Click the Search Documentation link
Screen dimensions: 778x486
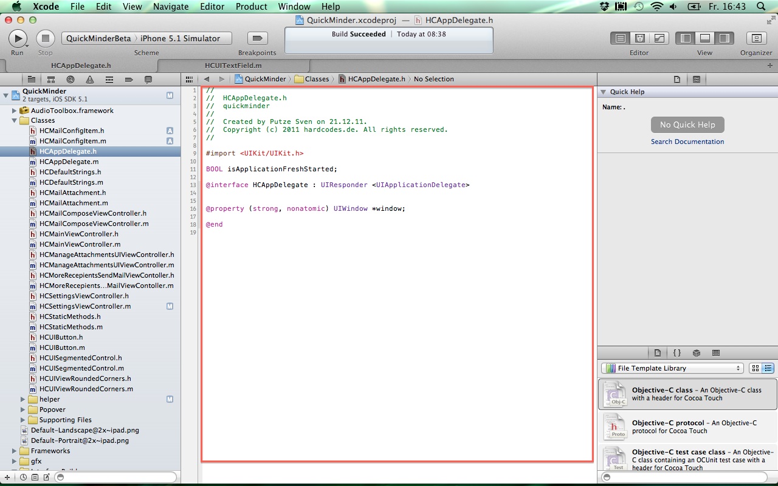click(x=687, y=142)
